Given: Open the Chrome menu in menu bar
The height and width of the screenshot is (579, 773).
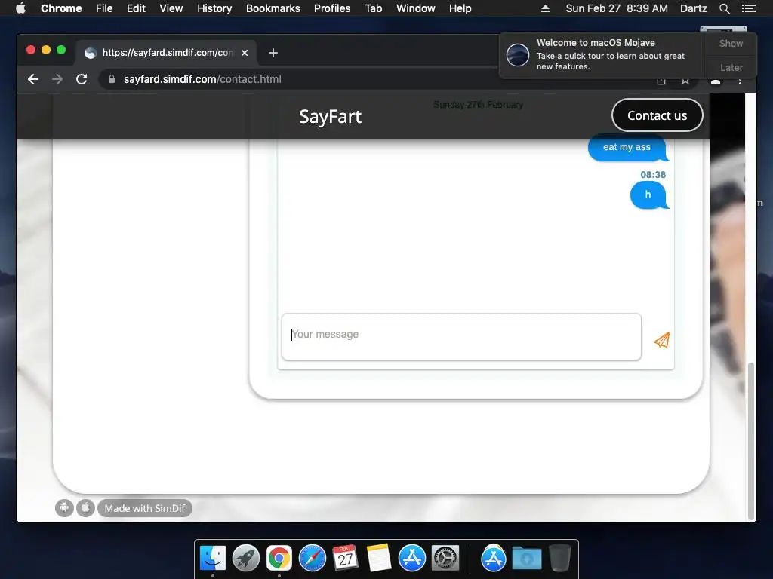Looking at the screenshot, I should (61, 8).
